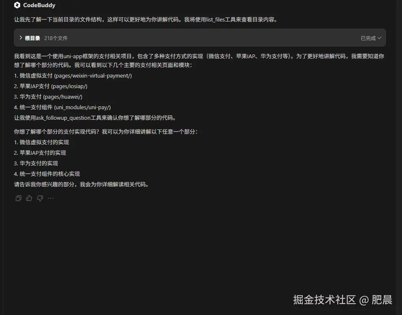Open the more options ellipsis menu
The height and width of the screenshot is (315, 402).
click(x=51, y=198)
